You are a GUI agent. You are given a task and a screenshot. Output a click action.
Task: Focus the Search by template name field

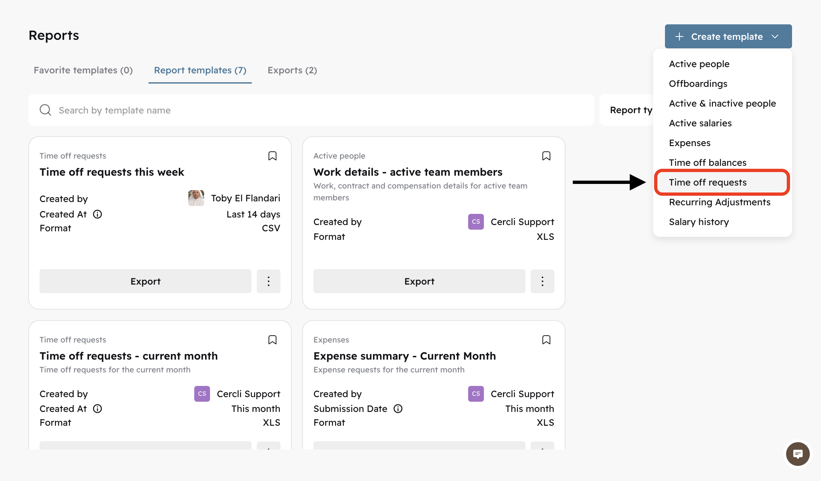(296, 110)
